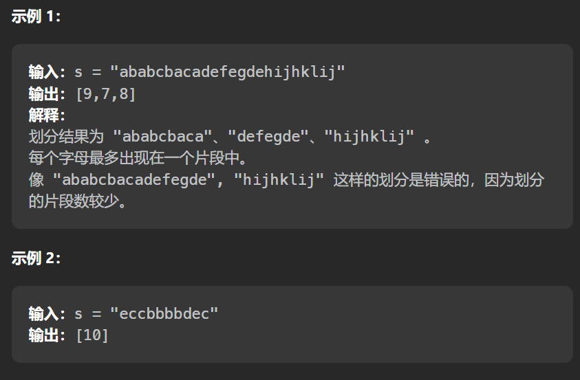Click the 输入 label in example 2

43,313
